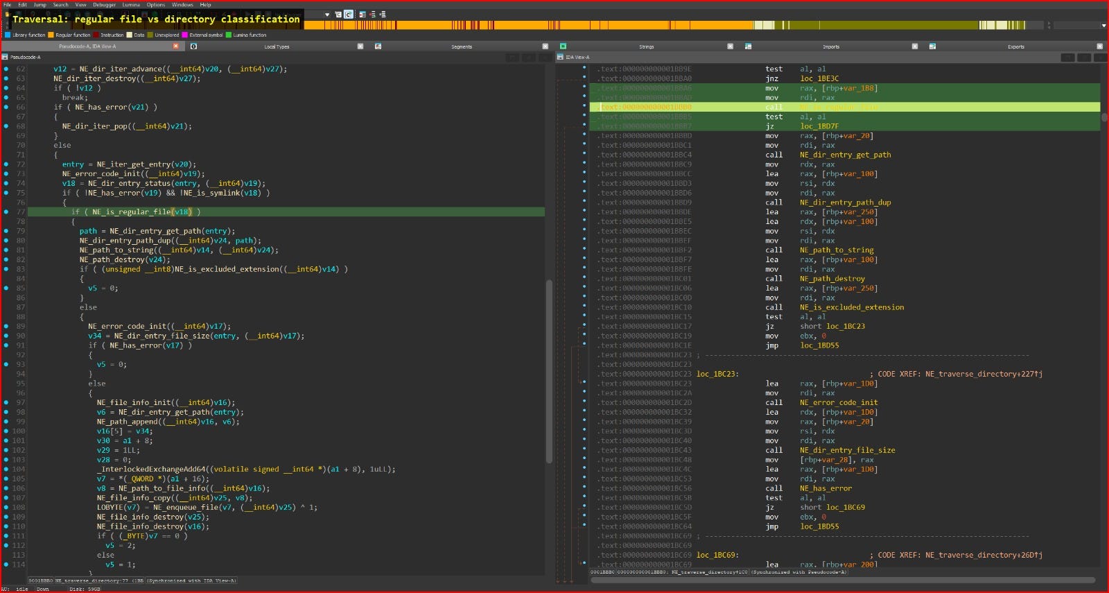This screenshot has height=593, width=1109.
Task: Click the middle list-view toolbar icon
Action: tap(372, 14)
